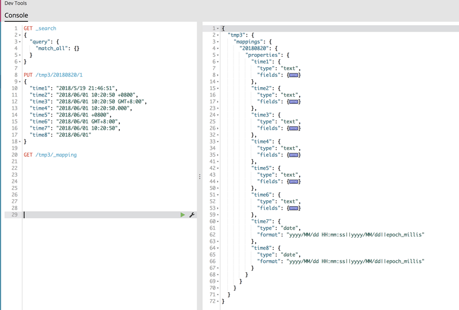This screenshot has height=310, width=459.
Task: Open the Console tab
Action: [16, 15]
